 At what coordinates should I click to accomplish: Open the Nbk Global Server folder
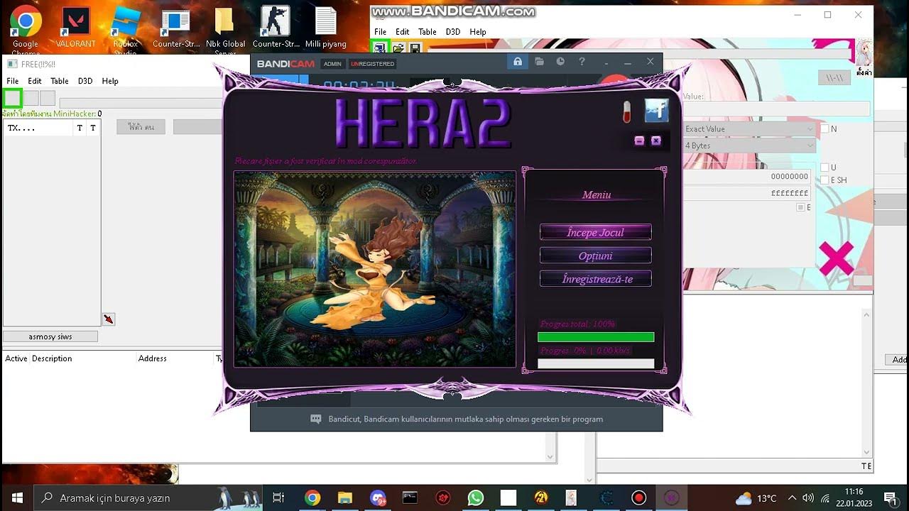[x=225, y=31]
